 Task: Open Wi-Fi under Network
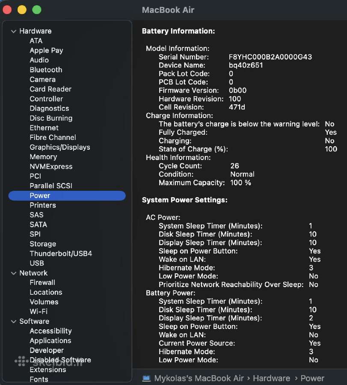point(39,311)
